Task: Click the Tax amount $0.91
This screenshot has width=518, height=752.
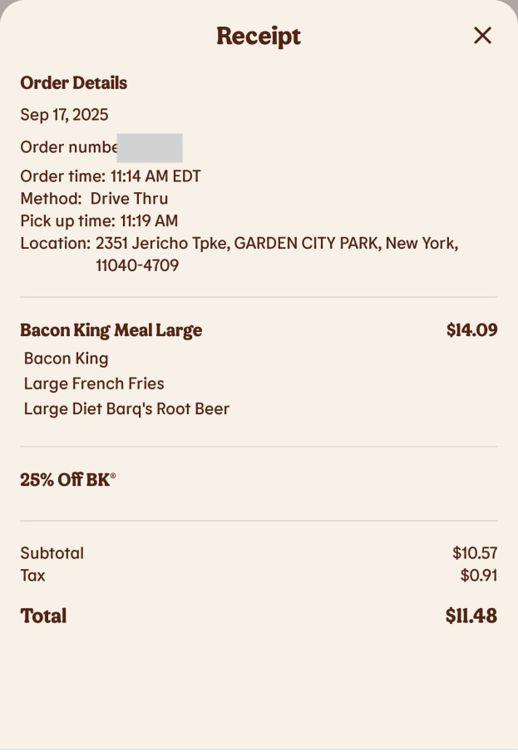Action: (x=478, y=576)
